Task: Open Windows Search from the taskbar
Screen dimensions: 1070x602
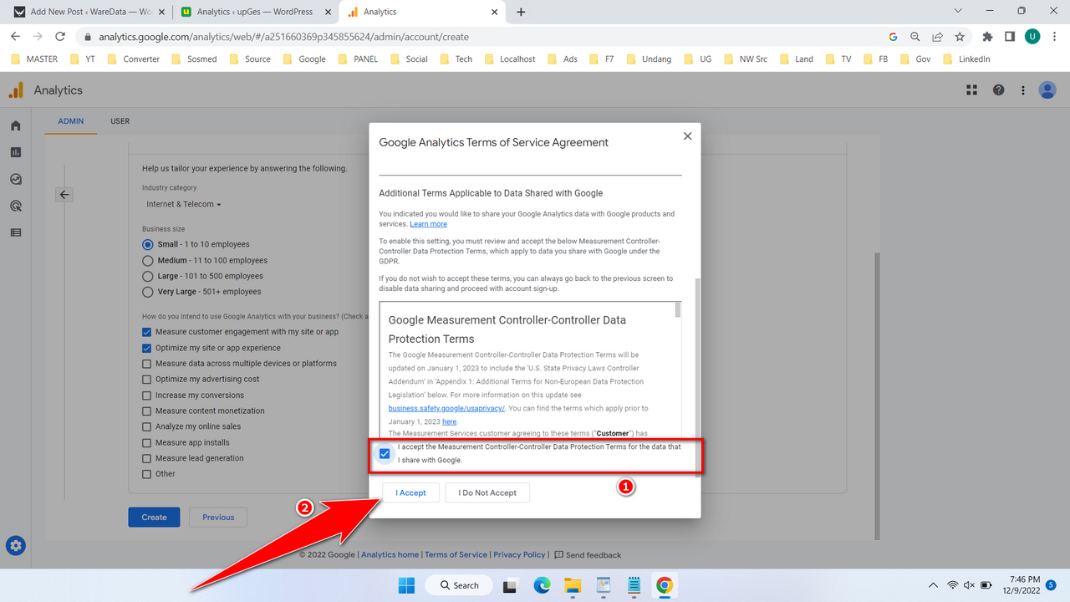Action: tap(458, 584)
